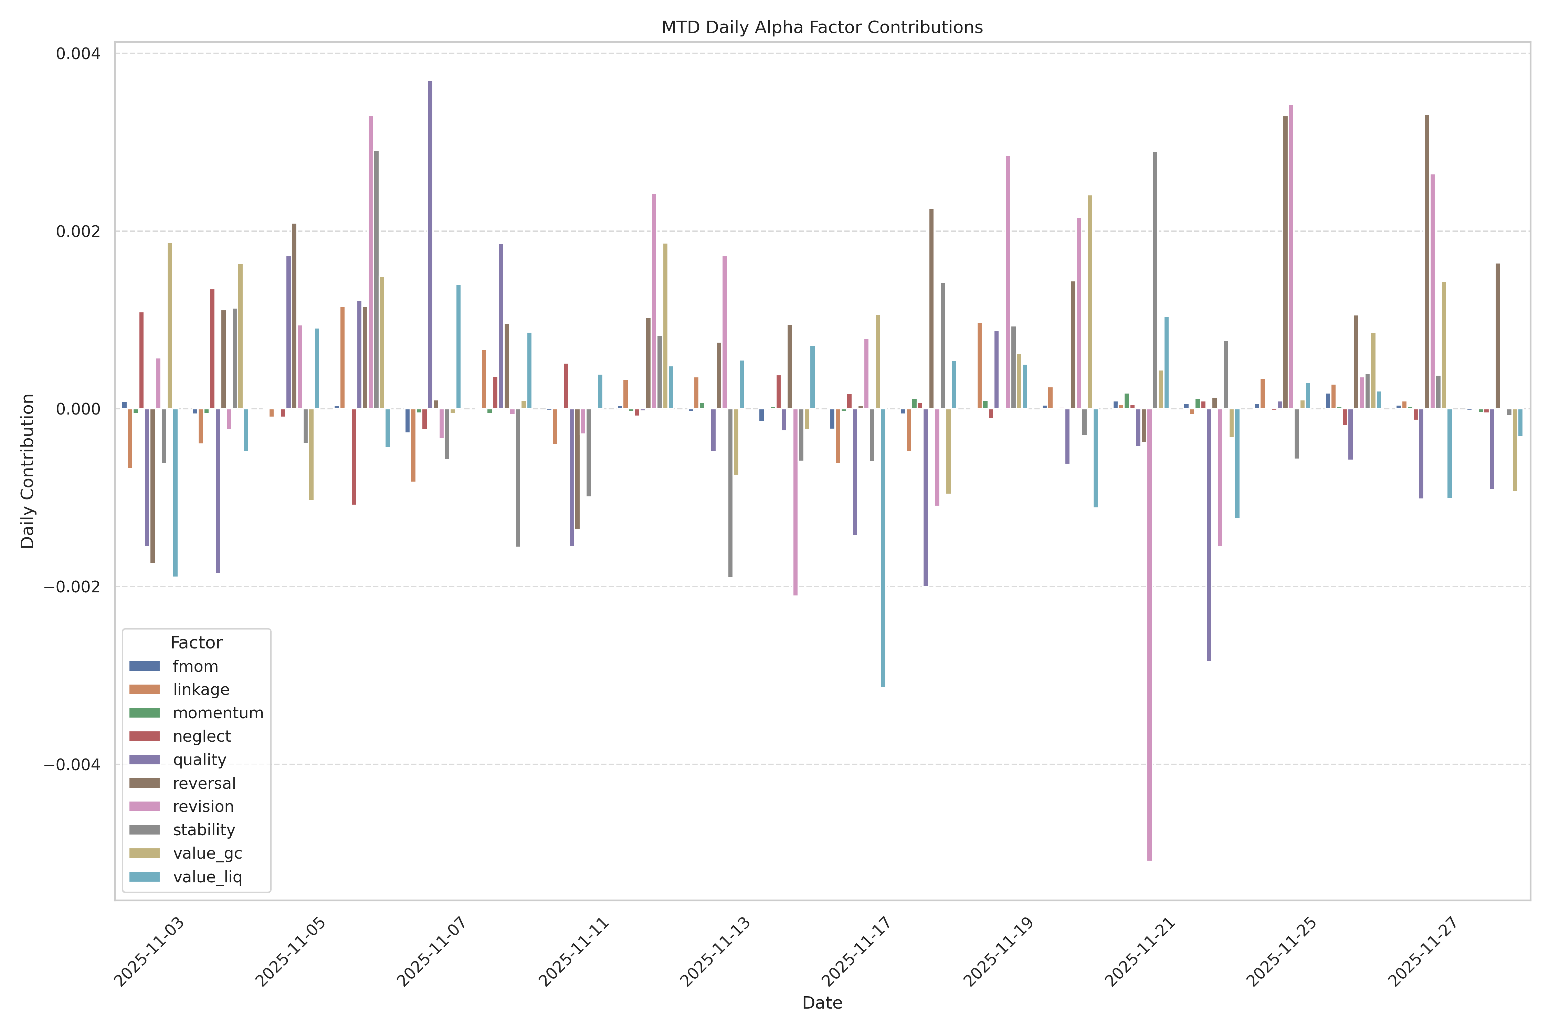This screenshot has width=1549, height=1032.
Task: Click the value_gc legend color swatch
Action: (x=144, y=853)
